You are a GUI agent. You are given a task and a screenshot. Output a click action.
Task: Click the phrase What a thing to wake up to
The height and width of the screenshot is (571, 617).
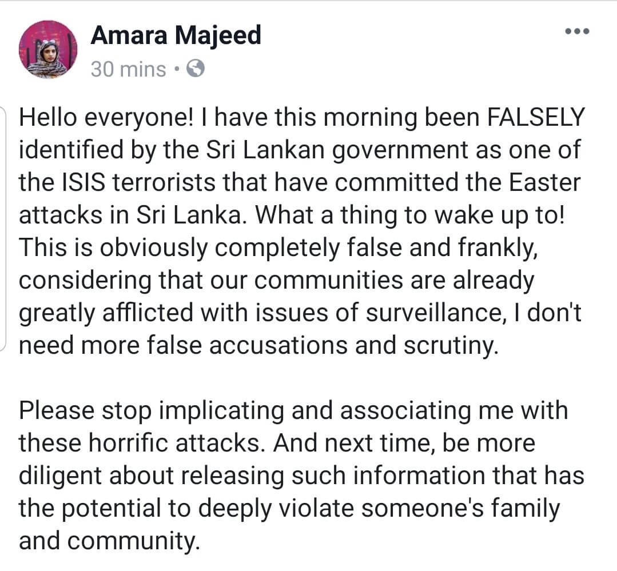pos(409,215)
